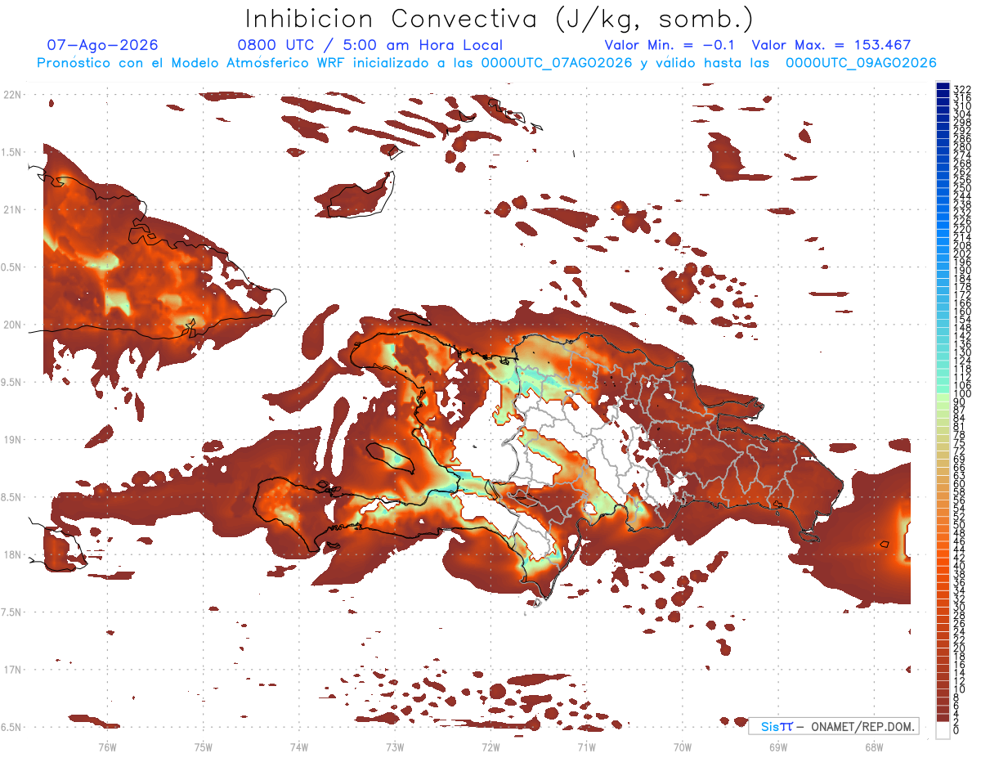This screenshot has height=758, width=981.
Task: Click the WRF forecast description line
Action: click(x=486, y=62)
